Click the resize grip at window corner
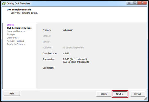 coord(146,99)
